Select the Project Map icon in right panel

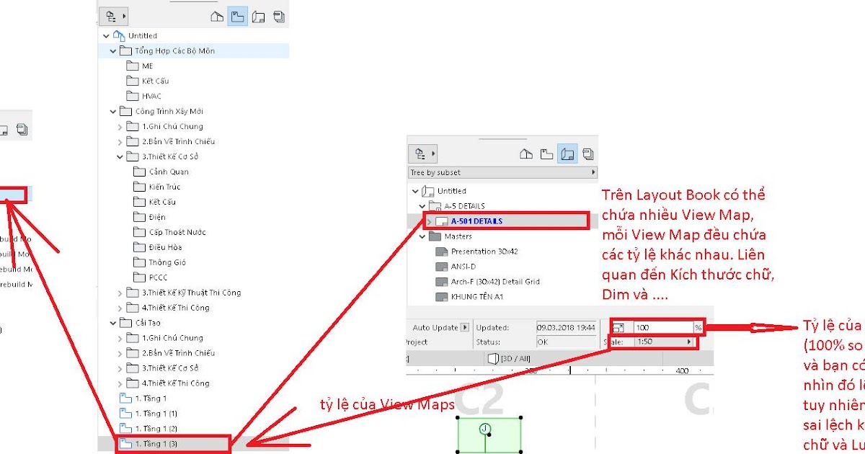tap(527, 153)
